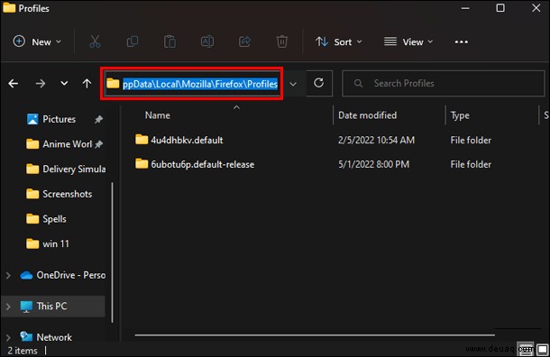The width and height of the screenshot is (550, 357).
Task: Sort by Name column header
Action: [158, 115]
